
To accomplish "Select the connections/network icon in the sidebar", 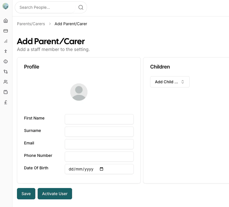I will click(x=5, y=72).
